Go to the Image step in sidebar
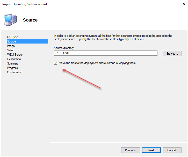 click(x=11, y=46)
